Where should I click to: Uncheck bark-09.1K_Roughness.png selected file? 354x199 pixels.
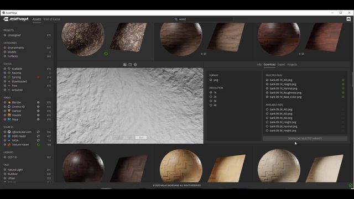267,93
